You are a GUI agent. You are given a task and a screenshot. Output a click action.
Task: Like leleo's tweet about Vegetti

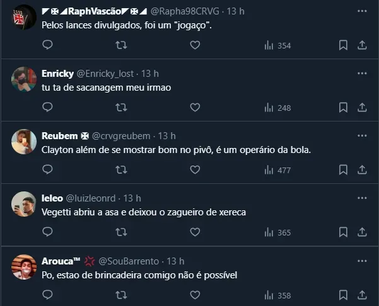click(195, 232)
